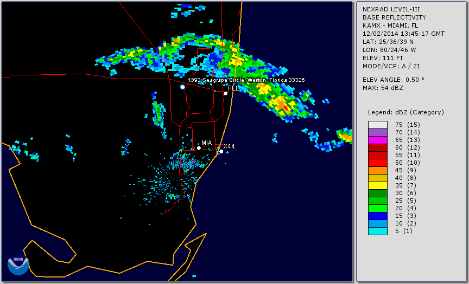Select the 60 dBZ dark red swatch

click(x=378, y=147)
